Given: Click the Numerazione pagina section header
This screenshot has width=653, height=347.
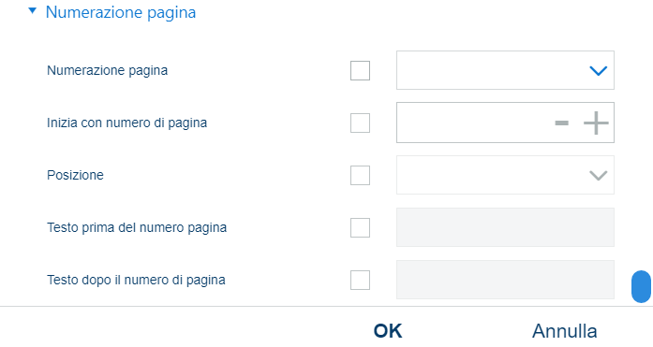Looking at the screenshot, I should coord(120,12).
